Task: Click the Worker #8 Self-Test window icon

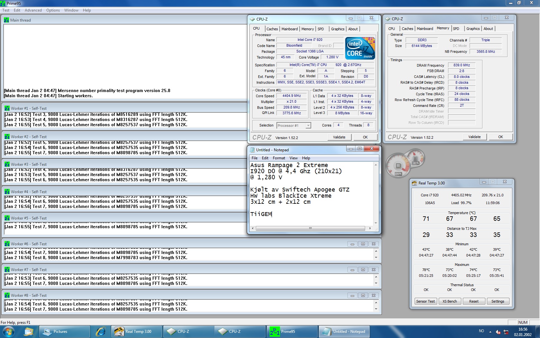Action: pyautogui.click(x=7, y=296)
